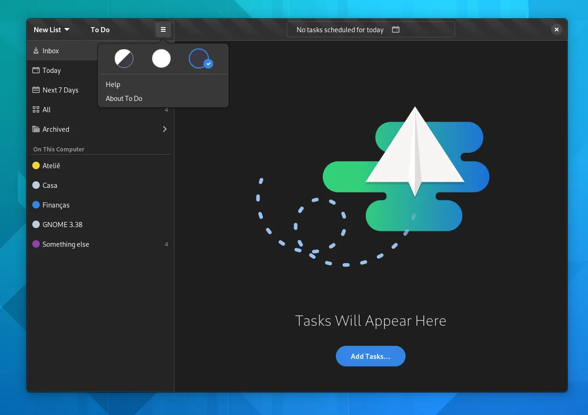Select the Today list
588x415 pixels.
101,71
